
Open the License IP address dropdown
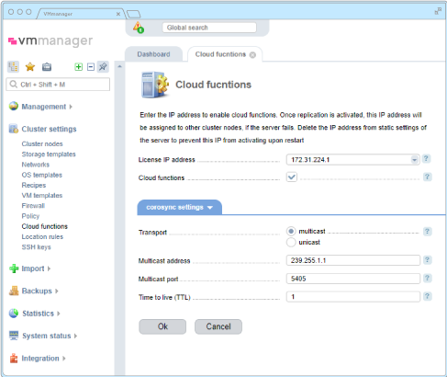414,160
